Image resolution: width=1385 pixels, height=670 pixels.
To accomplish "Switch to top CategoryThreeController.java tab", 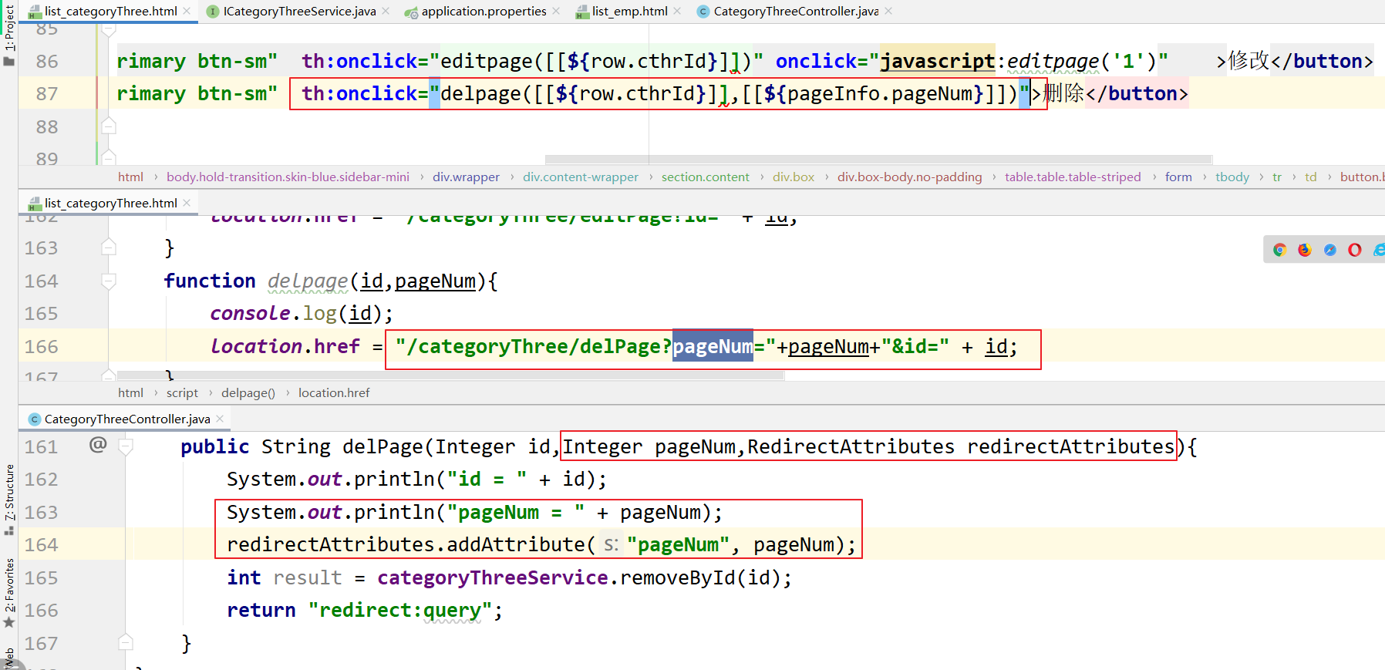I will [x=796, y=11].
